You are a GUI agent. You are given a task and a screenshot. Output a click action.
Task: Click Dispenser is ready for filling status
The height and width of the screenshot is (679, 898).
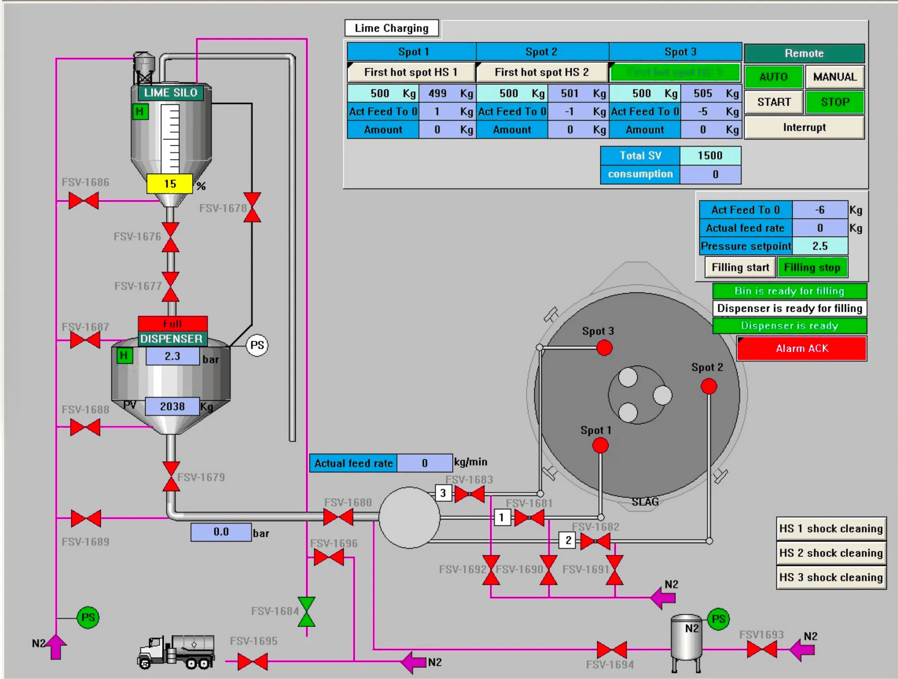click(x=789, y=308)
